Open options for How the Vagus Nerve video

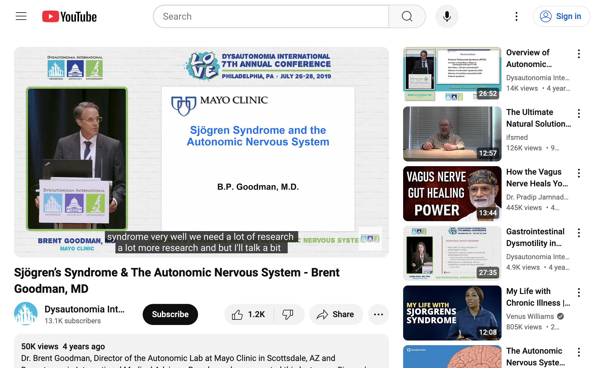[x=579, y=173]
